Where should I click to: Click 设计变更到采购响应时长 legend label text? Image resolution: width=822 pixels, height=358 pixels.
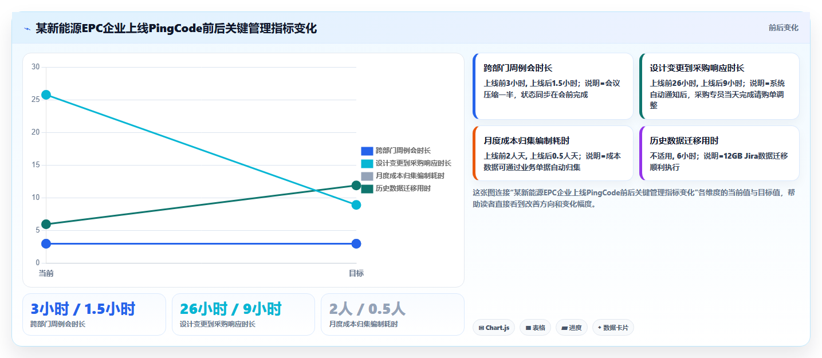pyautogui.click(x=414, y=164)
